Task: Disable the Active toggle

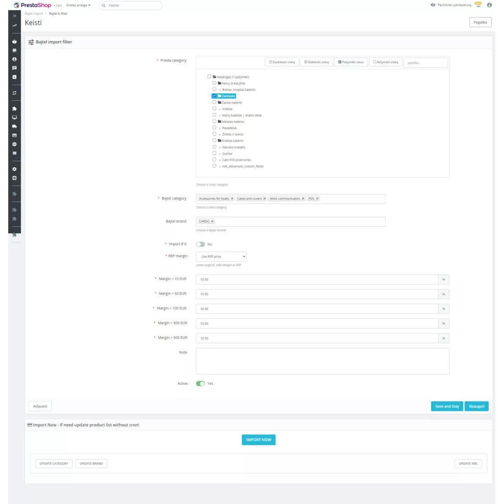Action: click(x=200, y=383)
